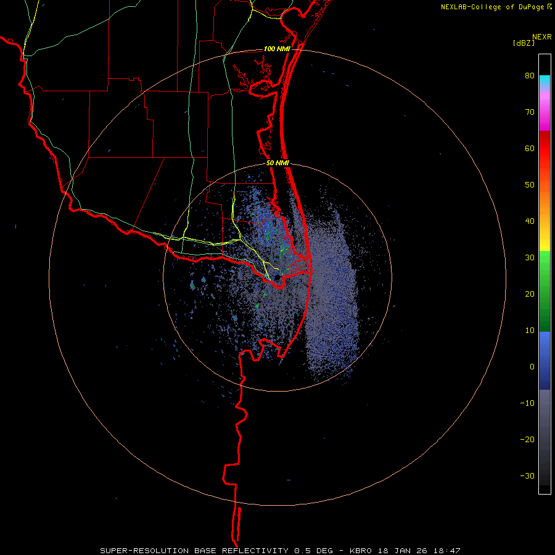
Task: Click the 60 dBZ scale label
Action: 530,148
